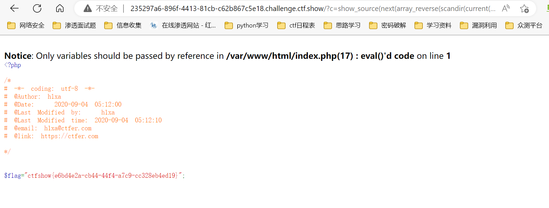549x208 pixels.
Task: Click the ctfshow flag string text
Action: point(103,176)
